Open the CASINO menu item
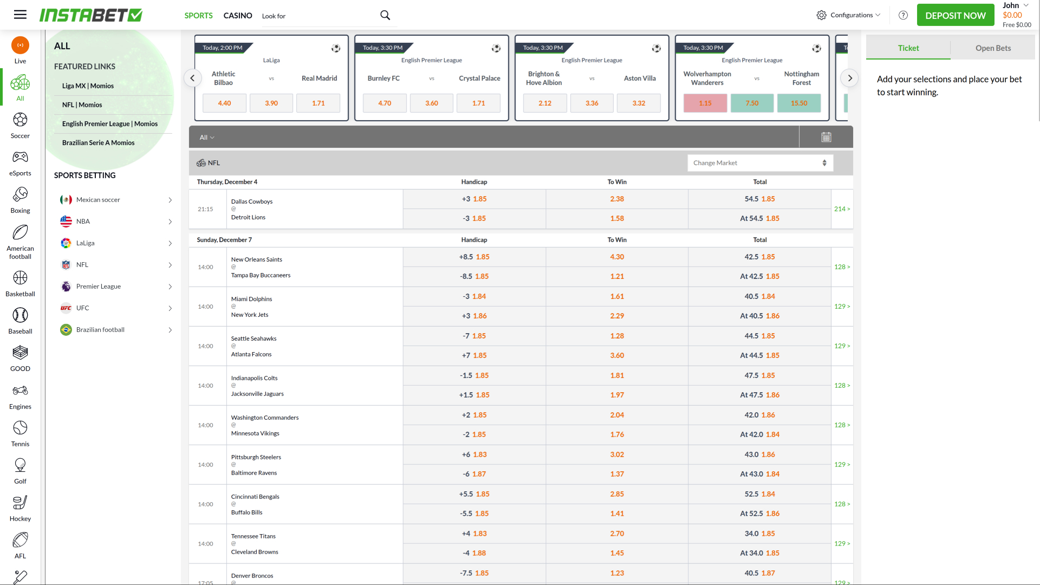This screenshot has width=1040, height=585. pyautogui.click(x=238, y=16)
